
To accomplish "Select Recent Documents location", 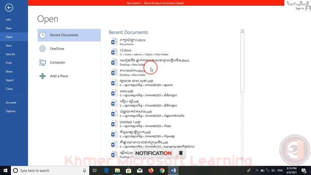I will click(x=69, y=35).
